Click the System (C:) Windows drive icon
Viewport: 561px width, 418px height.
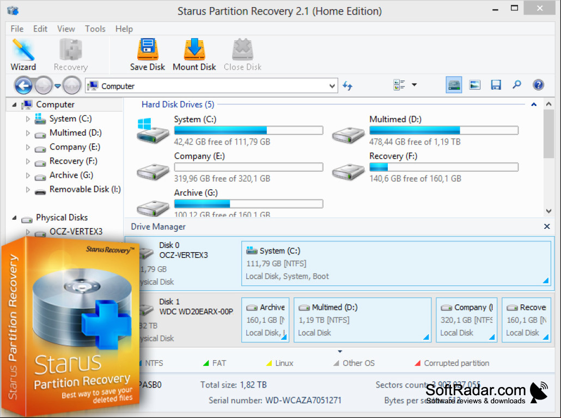tap(153, 130)
